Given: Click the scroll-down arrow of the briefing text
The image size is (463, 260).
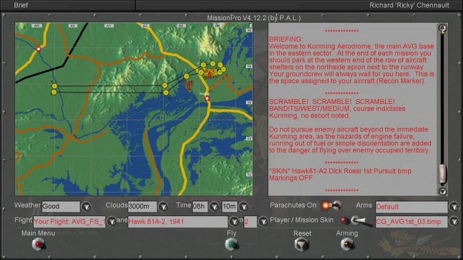Looking at the screenshot, I should [x=442, y=191].
